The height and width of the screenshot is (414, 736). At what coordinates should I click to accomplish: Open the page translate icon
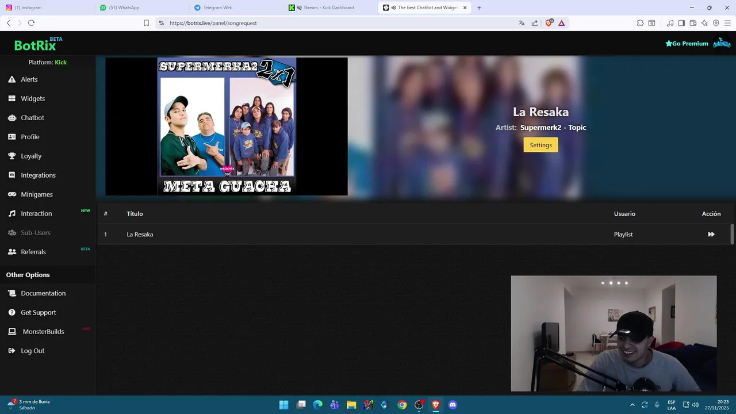[522, 23]
